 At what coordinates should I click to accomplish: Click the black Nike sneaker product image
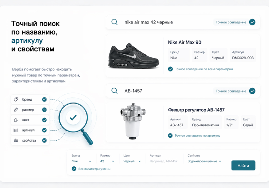(134, 56)
